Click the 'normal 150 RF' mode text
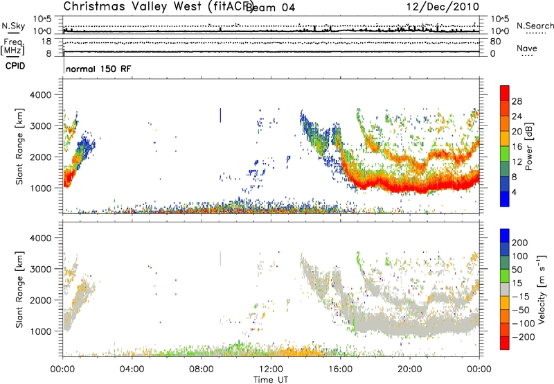The width and height of the screenshot is (554, 384). [x=98, y=69]
